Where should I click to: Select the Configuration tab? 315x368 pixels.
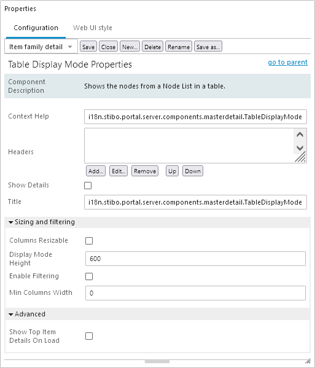(x=36, y=28)
